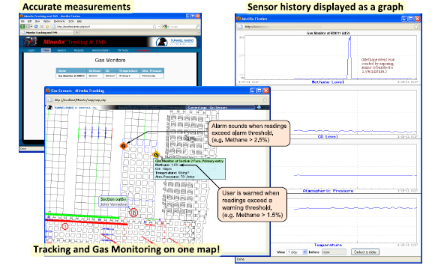
Task: Click the Firefox icon in Gas Sensors title bar
Action: click(48, 91)
